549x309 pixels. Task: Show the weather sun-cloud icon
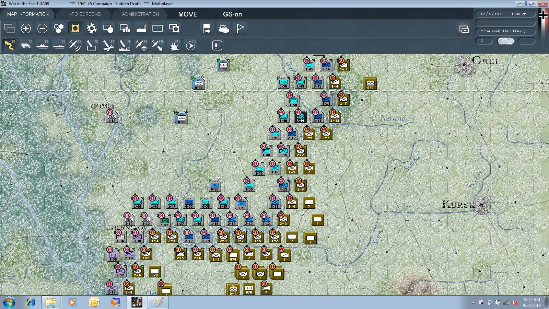(223, 28)
